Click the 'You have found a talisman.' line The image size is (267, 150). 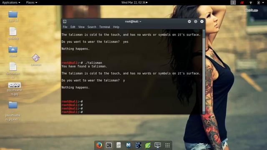pos(84,66)
